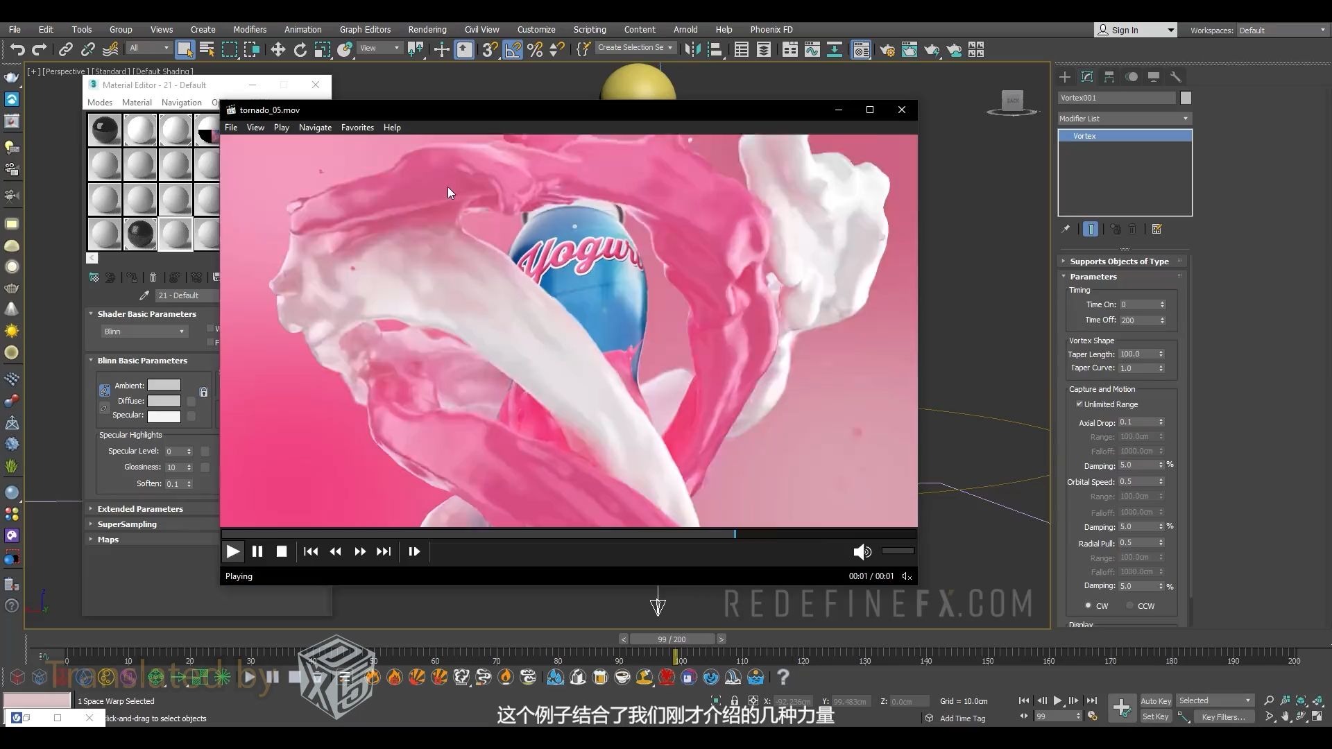This screenshot has width=1332, height=749.
Task: Step one frame forward in player
Action: (x=414, y=551)
